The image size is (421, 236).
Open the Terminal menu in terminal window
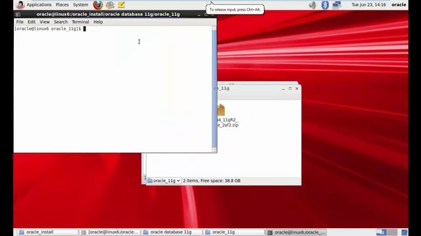pyautogui.click(x=80, y=22)
